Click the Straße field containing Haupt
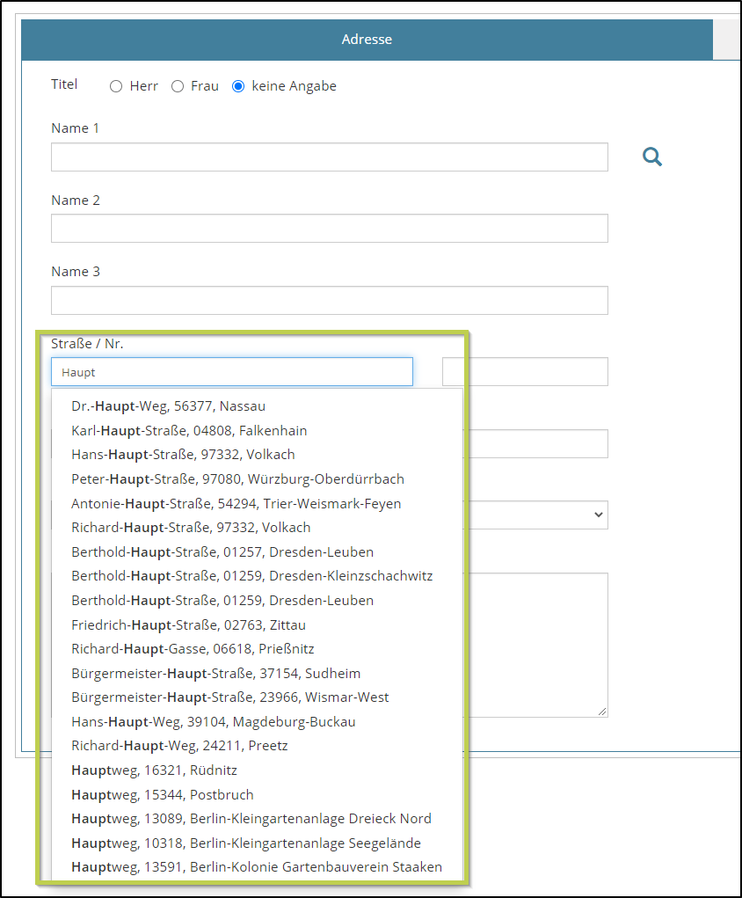The width and height of the screenshot is (742, 898). [x=231, y=372]
